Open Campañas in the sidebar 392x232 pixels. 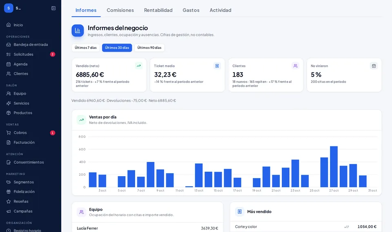point(31,211)
